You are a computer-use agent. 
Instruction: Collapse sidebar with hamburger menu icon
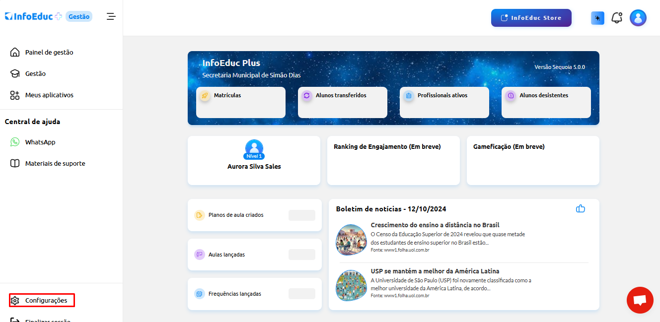111,16
